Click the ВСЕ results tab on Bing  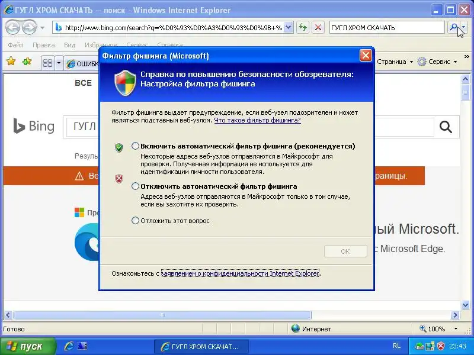[83, 83]
